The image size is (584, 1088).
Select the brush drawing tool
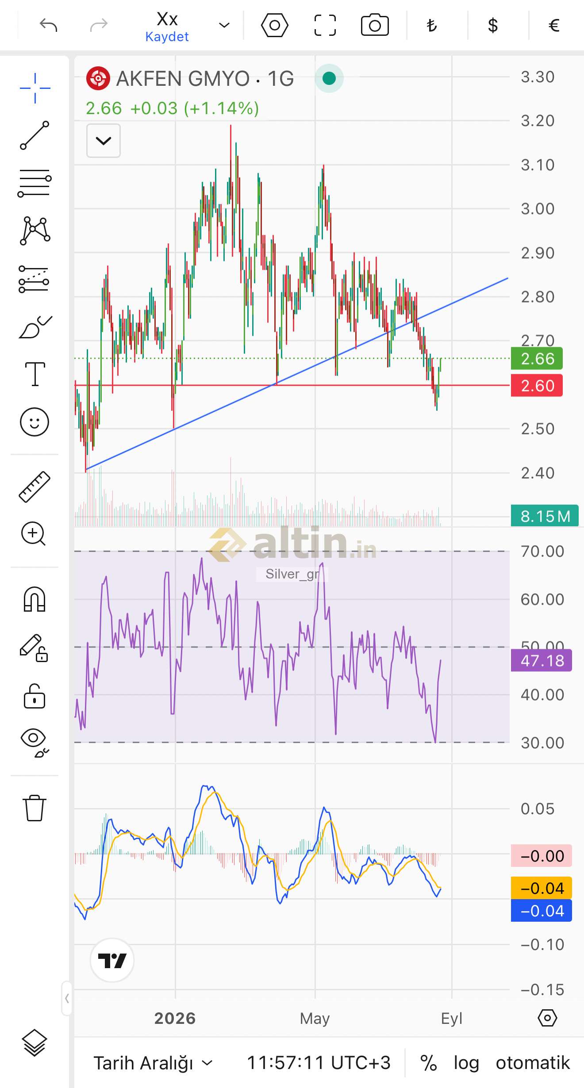pyautogui.click(x=35, y=327)
